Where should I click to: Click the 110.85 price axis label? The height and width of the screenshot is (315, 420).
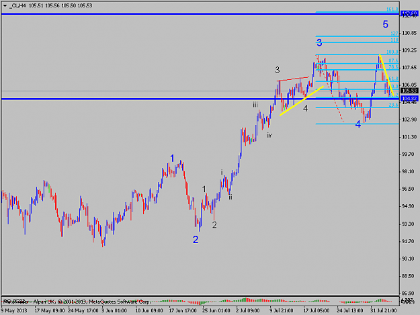point(409,33)
